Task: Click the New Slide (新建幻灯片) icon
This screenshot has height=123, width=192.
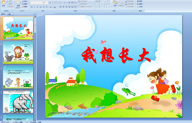Action: pos(18,2)
